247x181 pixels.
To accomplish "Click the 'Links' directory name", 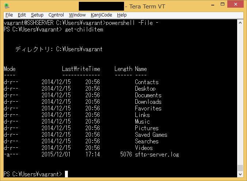I will coord(142,115).
